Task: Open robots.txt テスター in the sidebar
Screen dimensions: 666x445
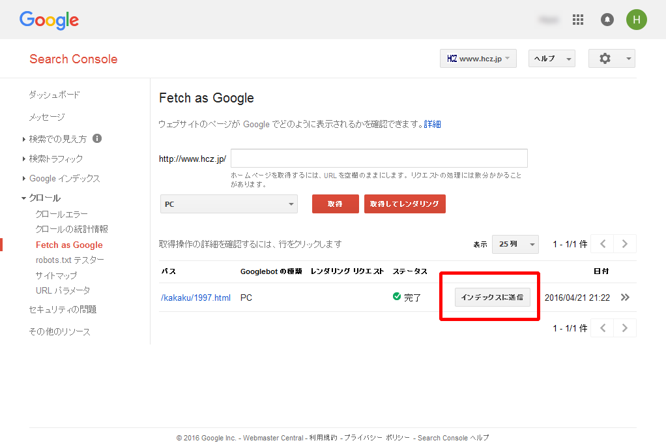Action: [x=70, y=260]
